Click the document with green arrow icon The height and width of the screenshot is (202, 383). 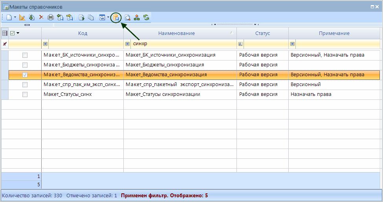(82, 17)
